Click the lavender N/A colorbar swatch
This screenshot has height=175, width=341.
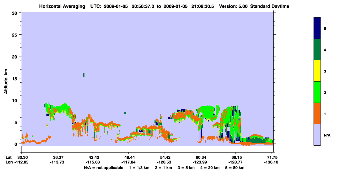coord(317,135)
